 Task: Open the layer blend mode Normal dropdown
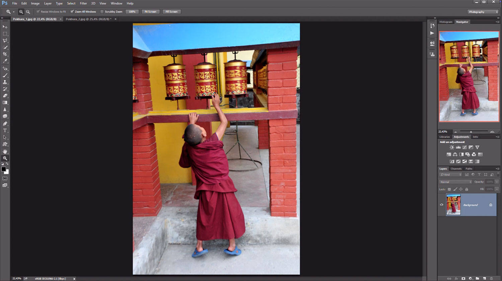click(x=455, y=182)
